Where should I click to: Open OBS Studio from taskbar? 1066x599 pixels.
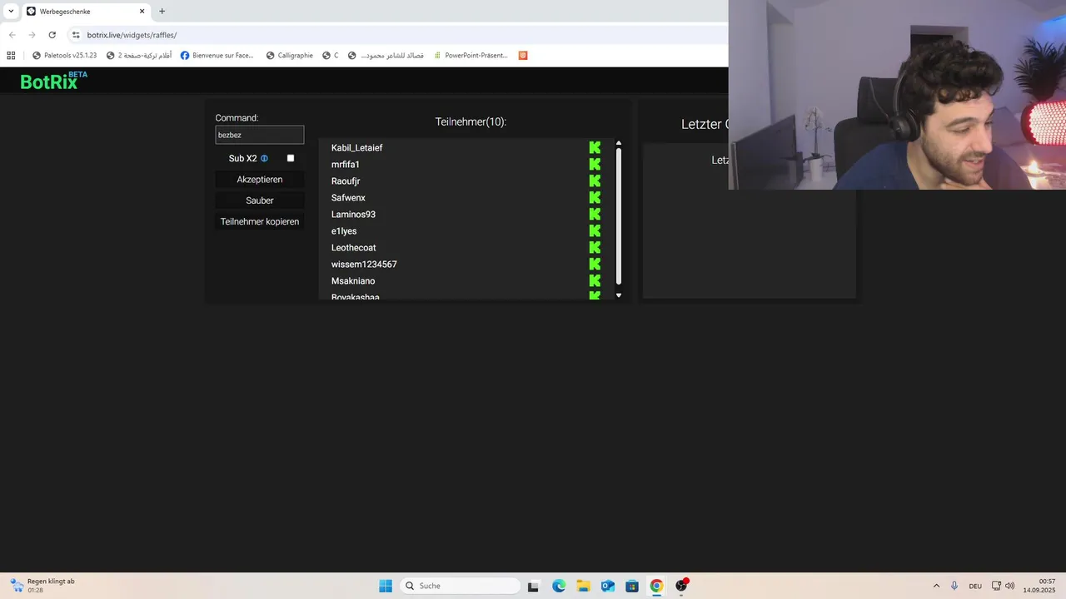pyautogui.click(x=681, y=586)
